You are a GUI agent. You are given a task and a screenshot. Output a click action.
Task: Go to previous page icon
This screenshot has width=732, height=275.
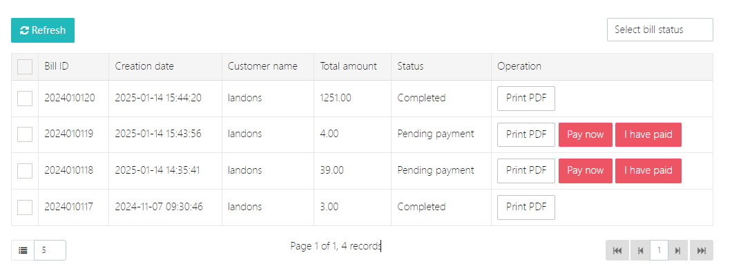pyautogui.click(x=640, y=250)
